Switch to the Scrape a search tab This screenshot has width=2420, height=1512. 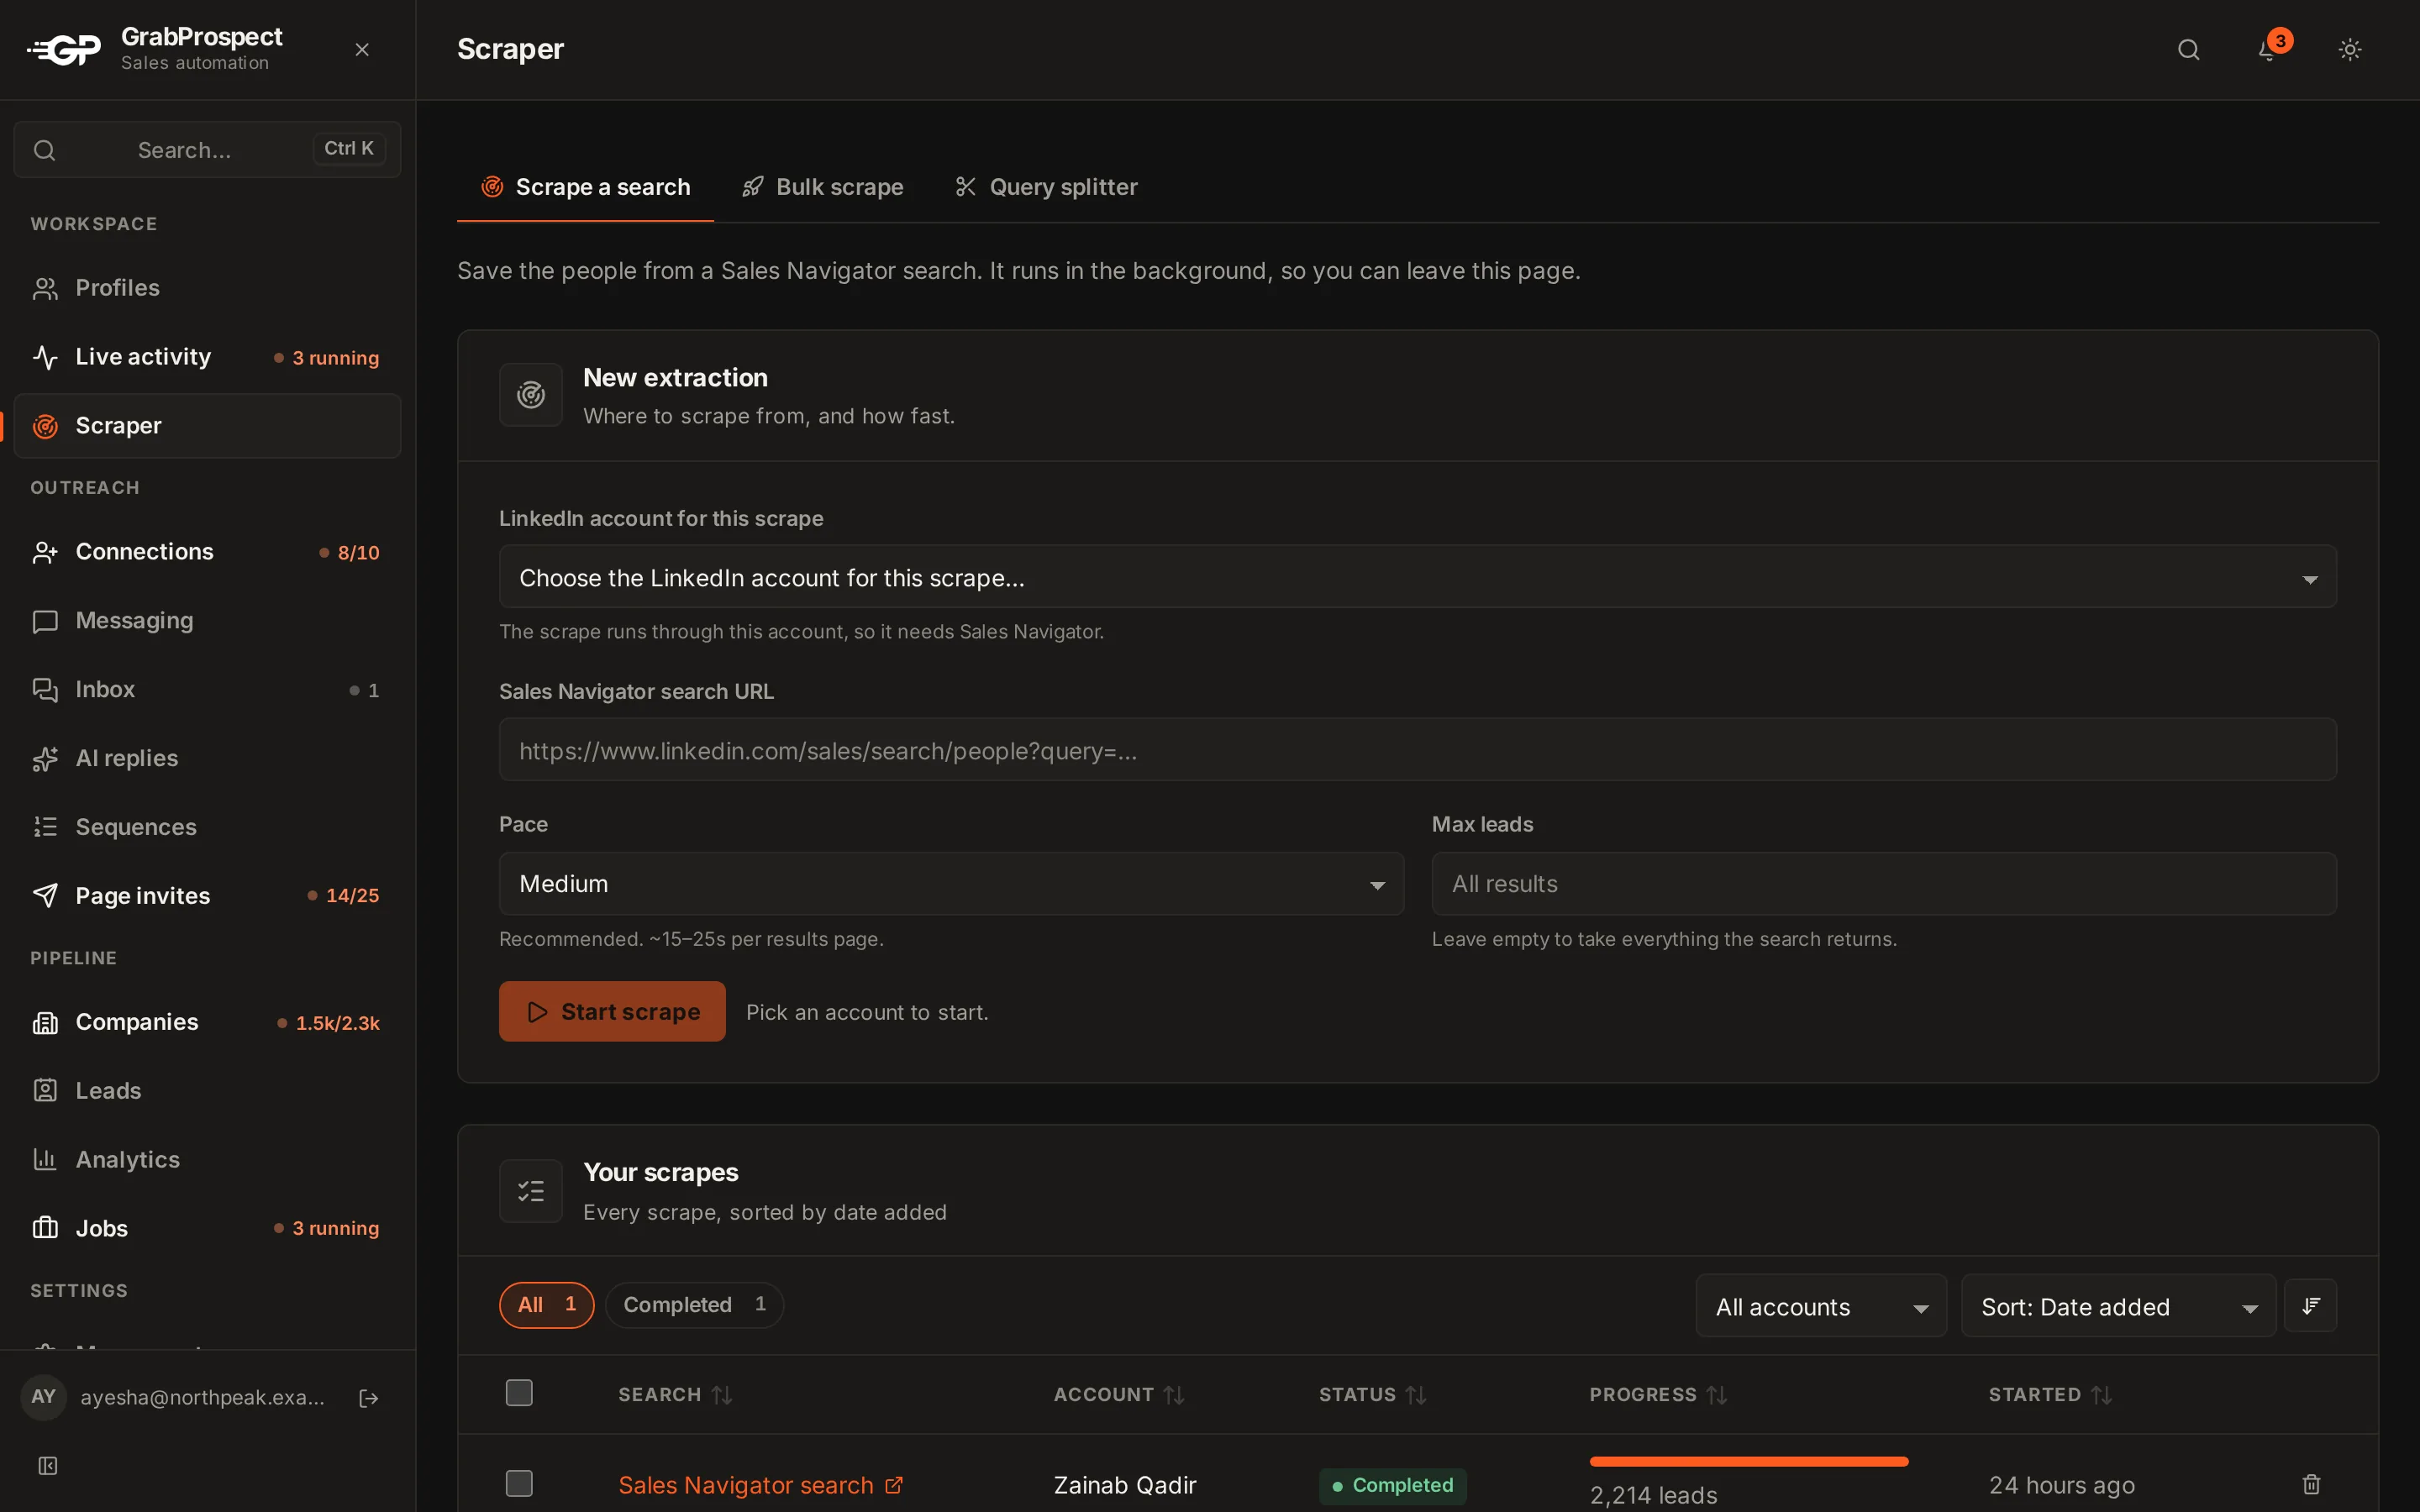pyautogui.click(x=585, y=187)
